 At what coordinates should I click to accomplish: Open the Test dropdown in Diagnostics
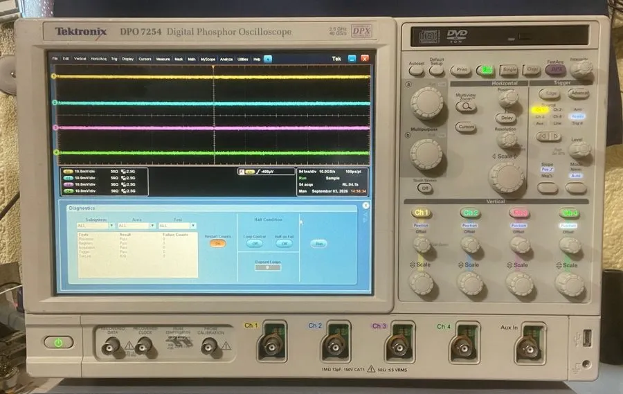(177, 226)
